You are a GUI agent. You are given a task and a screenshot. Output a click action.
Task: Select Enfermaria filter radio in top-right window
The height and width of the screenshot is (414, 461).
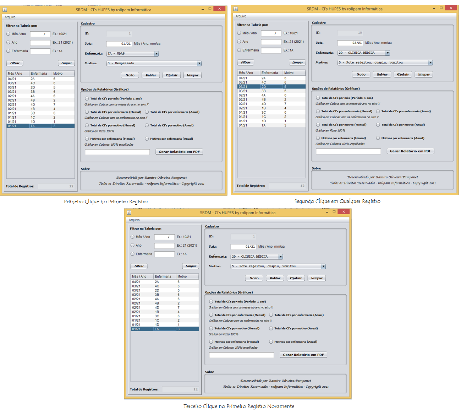point(239,50)
